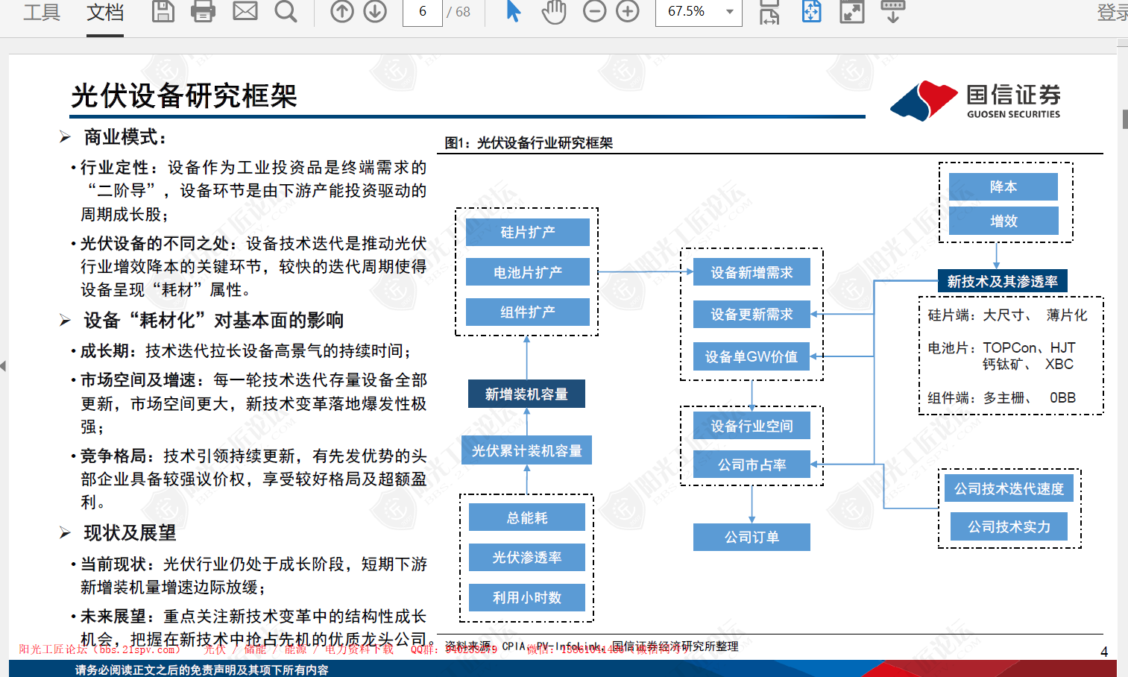Click the text 组件端：多主栅、0BB
The image size is (1128, 677).
point(1001,397)
